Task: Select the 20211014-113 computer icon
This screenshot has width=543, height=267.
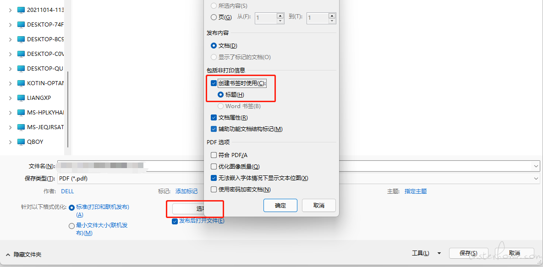Action: coord(21,10)
